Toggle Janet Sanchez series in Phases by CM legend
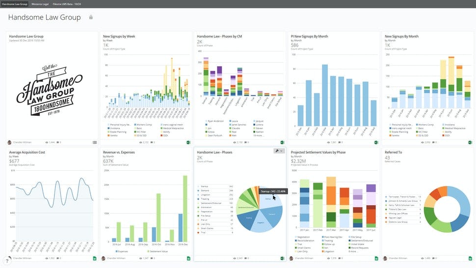 pyautogui.click(x=238, y=125)
